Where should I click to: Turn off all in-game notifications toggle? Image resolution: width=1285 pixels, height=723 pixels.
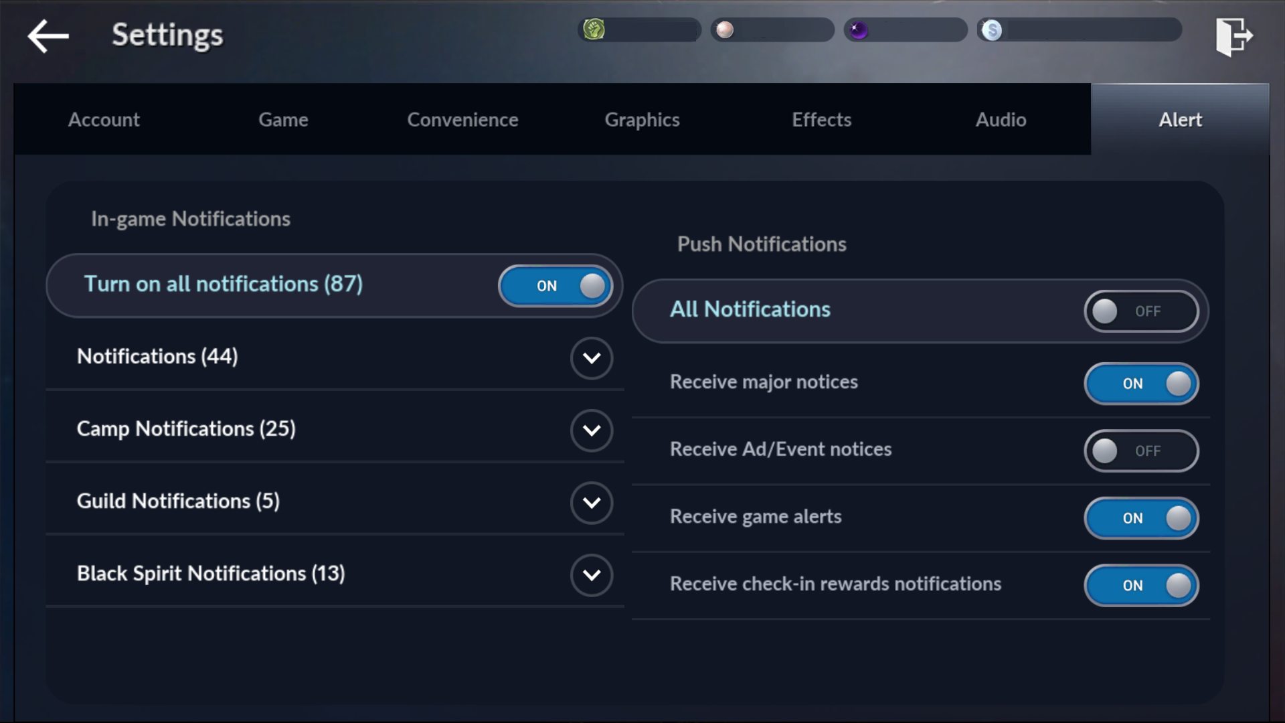[555, 286]
